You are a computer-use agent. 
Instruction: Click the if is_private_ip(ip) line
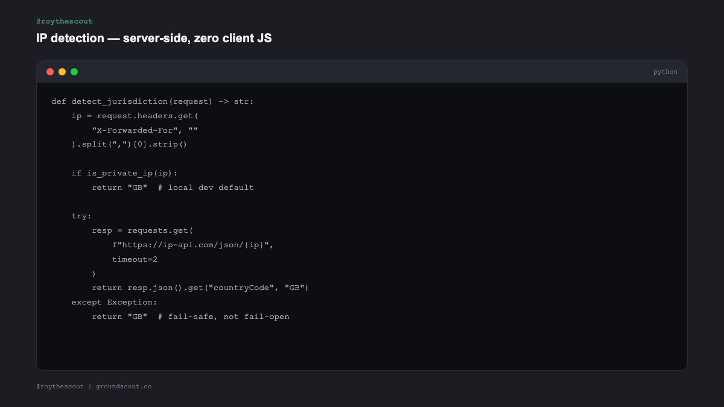click(124, 173)
